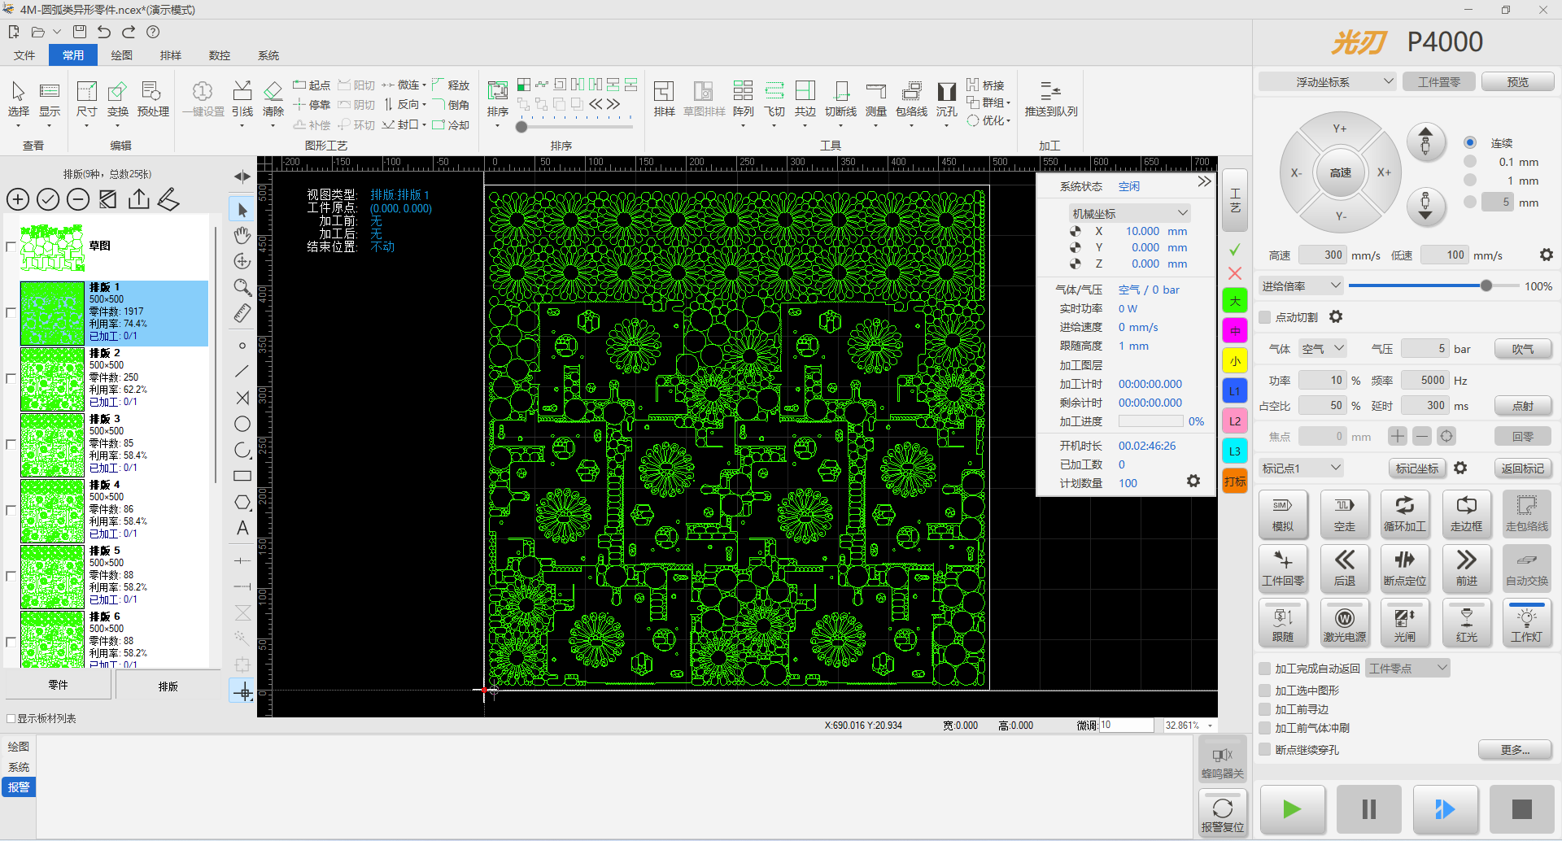Click the 沉孔 countersink tool icon

(x=946, y=99)
